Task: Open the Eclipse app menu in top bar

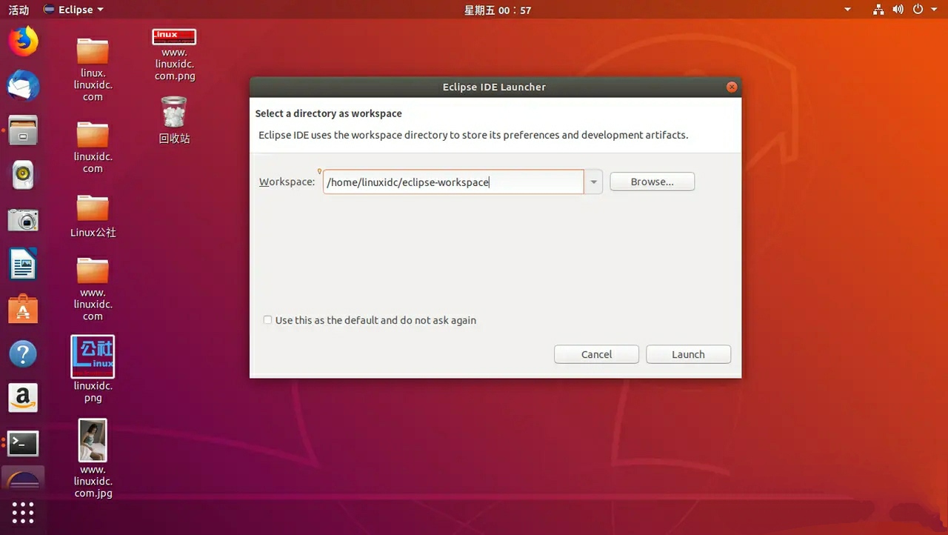Action: (73, 10)
